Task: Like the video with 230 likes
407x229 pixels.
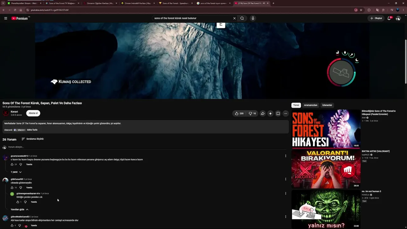Action: pyautogui.click(x=239, y=113)
